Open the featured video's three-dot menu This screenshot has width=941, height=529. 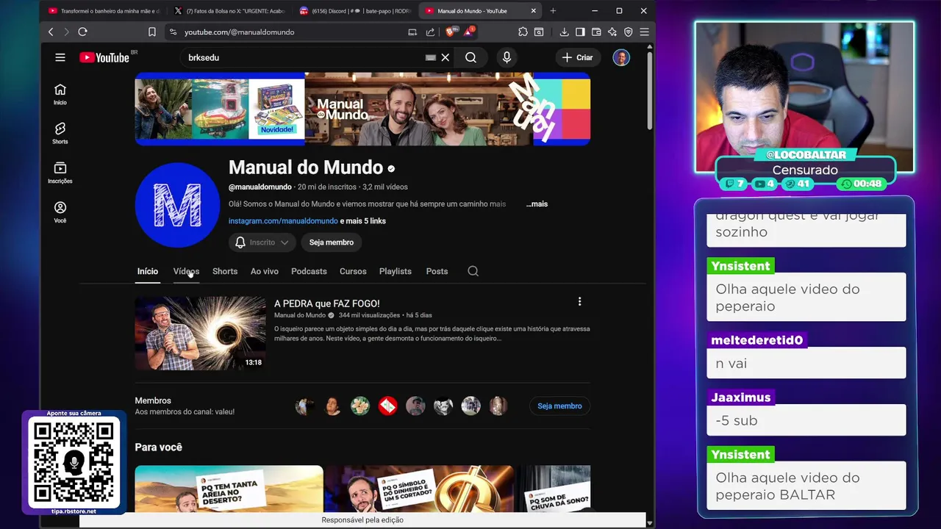coord(579,302)
